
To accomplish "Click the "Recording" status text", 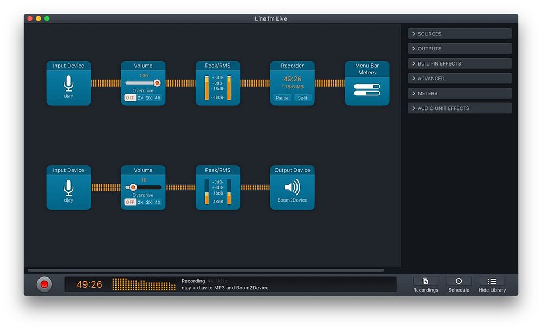I will 193,281.
